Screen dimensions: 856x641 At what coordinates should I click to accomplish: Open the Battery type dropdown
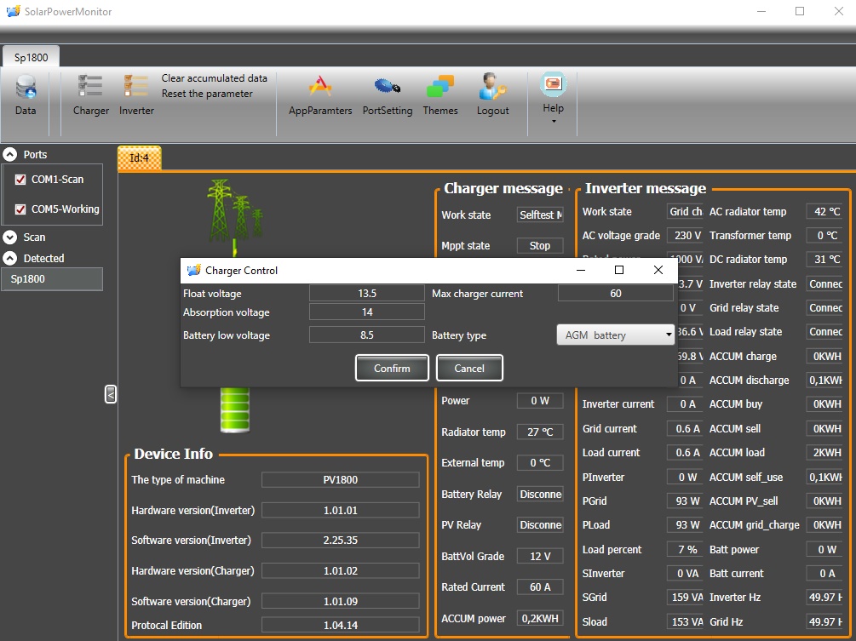[616, 335]
